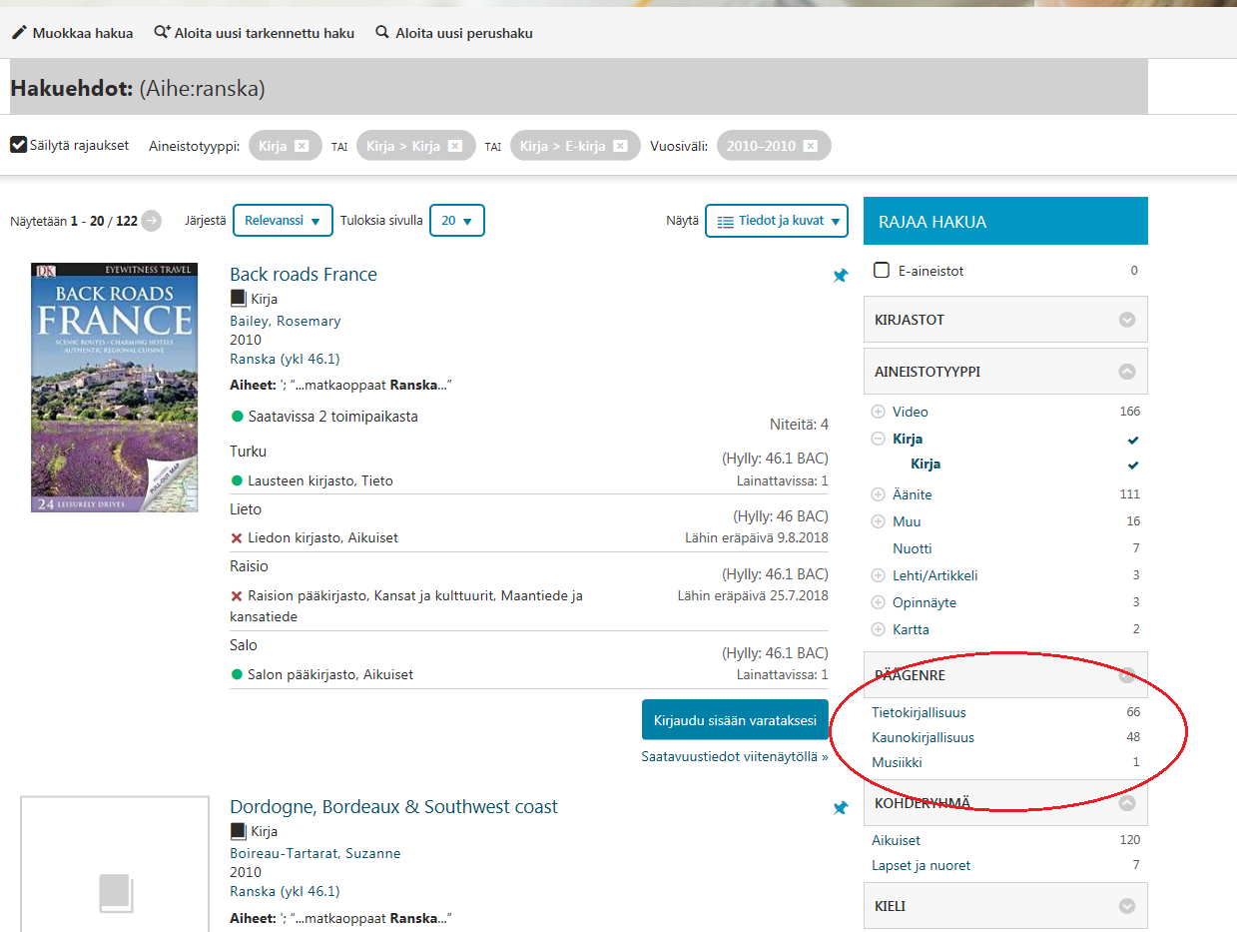Expand the Video material type plus icon
This screenshot has height=932, width=1237.
coord(879,412)
